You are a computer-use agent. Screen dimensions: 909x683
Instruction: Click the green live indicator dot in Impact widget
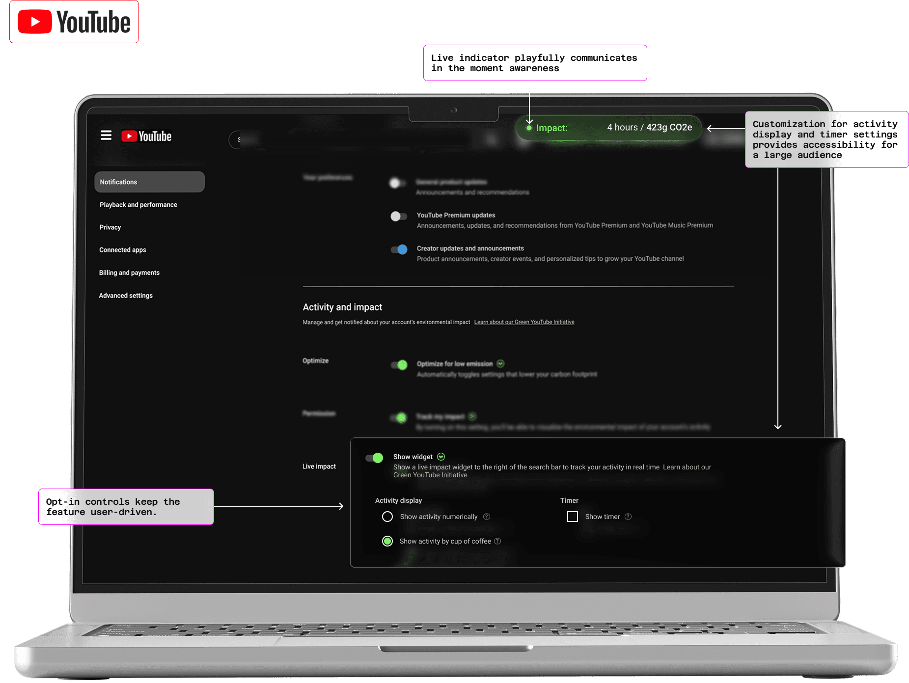coord(529,128)
